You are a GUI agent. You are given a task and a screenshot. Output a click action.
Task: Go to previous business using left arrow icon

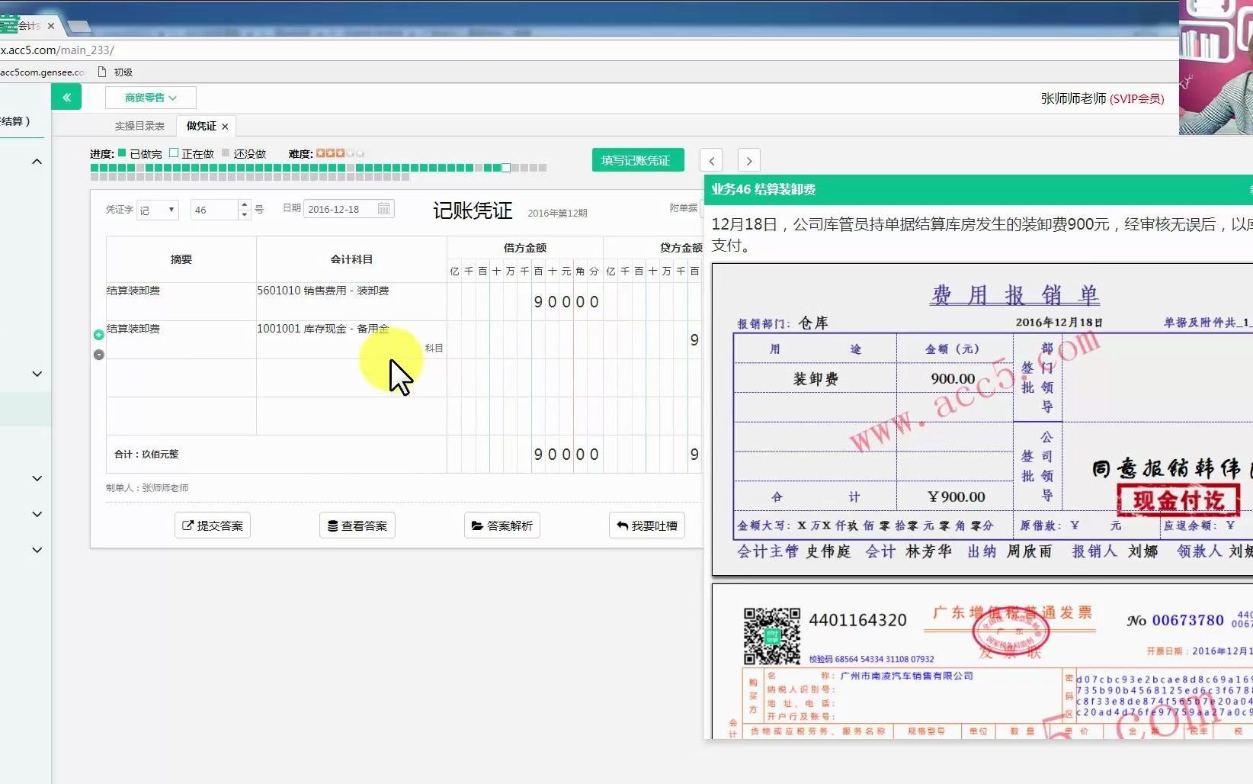coord(710,160)
